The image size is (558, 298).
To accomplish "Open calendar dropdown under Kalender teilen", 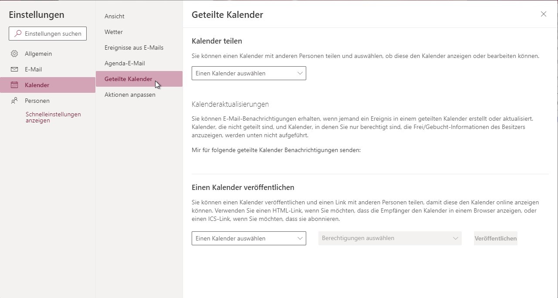I will coord(249,73).
